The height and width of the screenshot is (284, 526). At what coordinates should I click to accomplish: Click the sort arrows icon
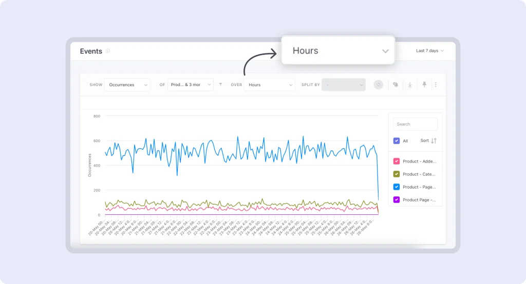[x=434, y=140]
